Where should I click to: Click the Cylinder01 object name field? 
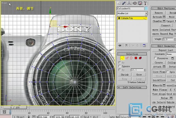coord(130,9)
